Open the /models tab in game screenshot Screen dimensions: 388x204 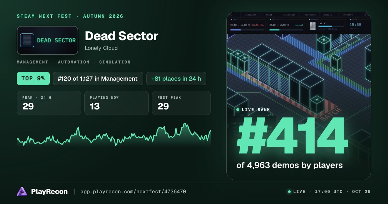[328, 15]
